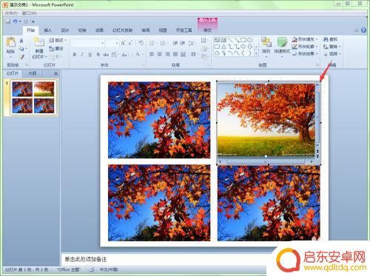Viewport: 370px width, 276px height.
Task: Expand the shapes gallery more arrow
Action: click(257, 53)
